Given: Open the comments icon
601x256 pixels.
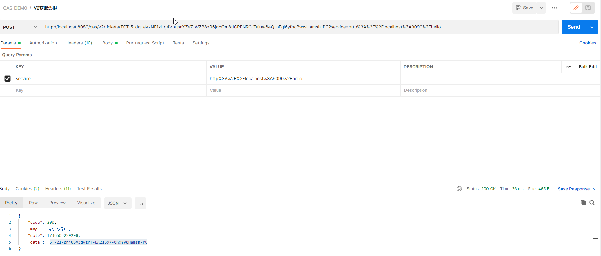Looking at the screenshot, I should click(x=588, y=8).
